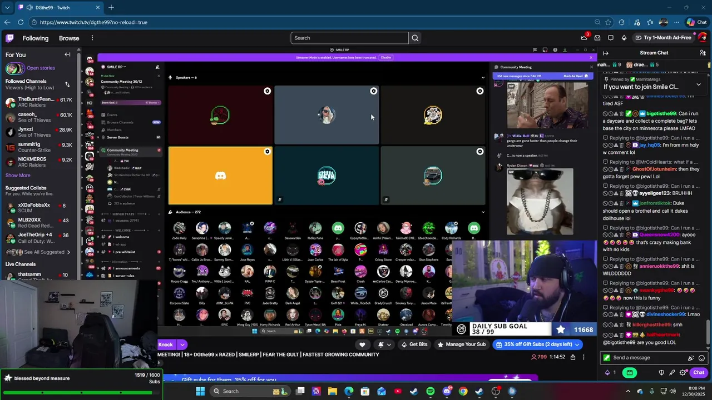Viewport: 712px width, 400px height.
Task: Go back in browser
Action: click(x=7, y=22)
